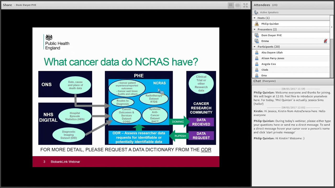This screenshot has height=188, width=335.
Task: Select CSols in participants list
Action: 291,70
